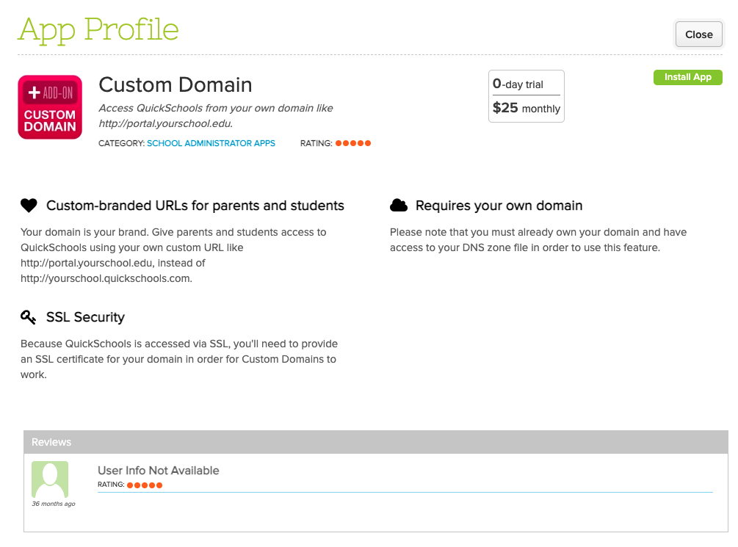This screenshot has width=738, height=547.
Task: Click the Custom Domain add-on app icon
Action: point(50,107)
